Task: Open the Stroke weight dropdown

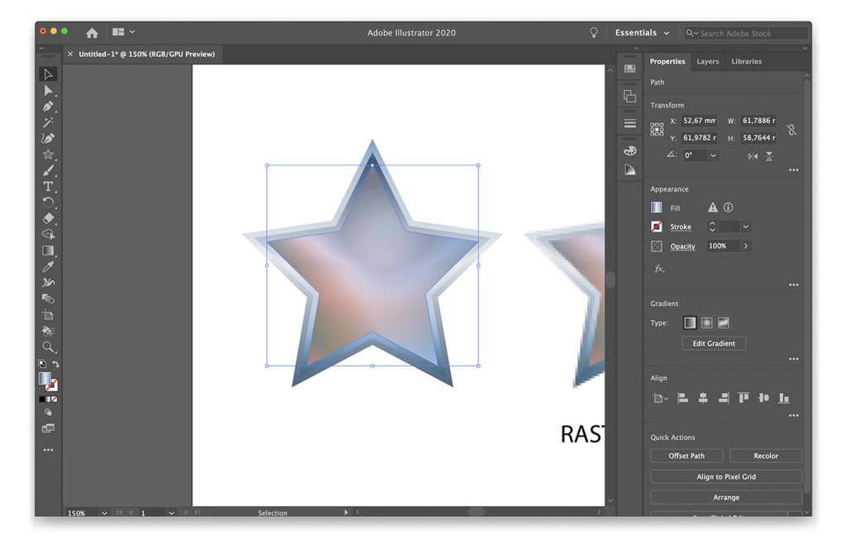Action: pos(746,227)
